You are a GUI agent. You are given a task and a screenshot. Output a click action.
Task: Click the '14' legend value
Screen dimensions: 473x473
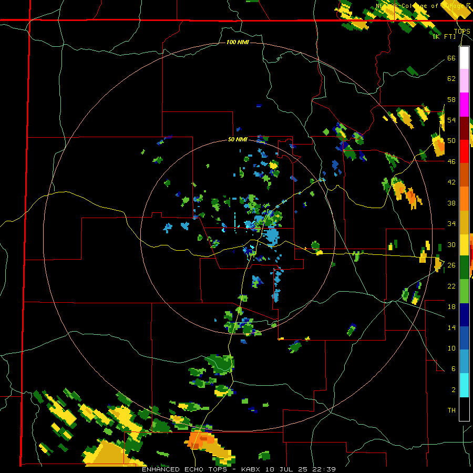click(x=451, y=327)
